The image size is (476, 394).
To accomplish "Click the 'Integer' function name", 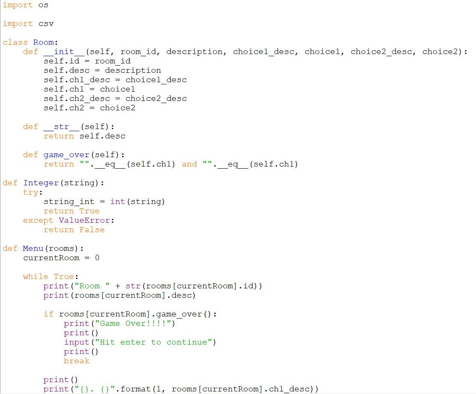I will click(x=41, y=183).
